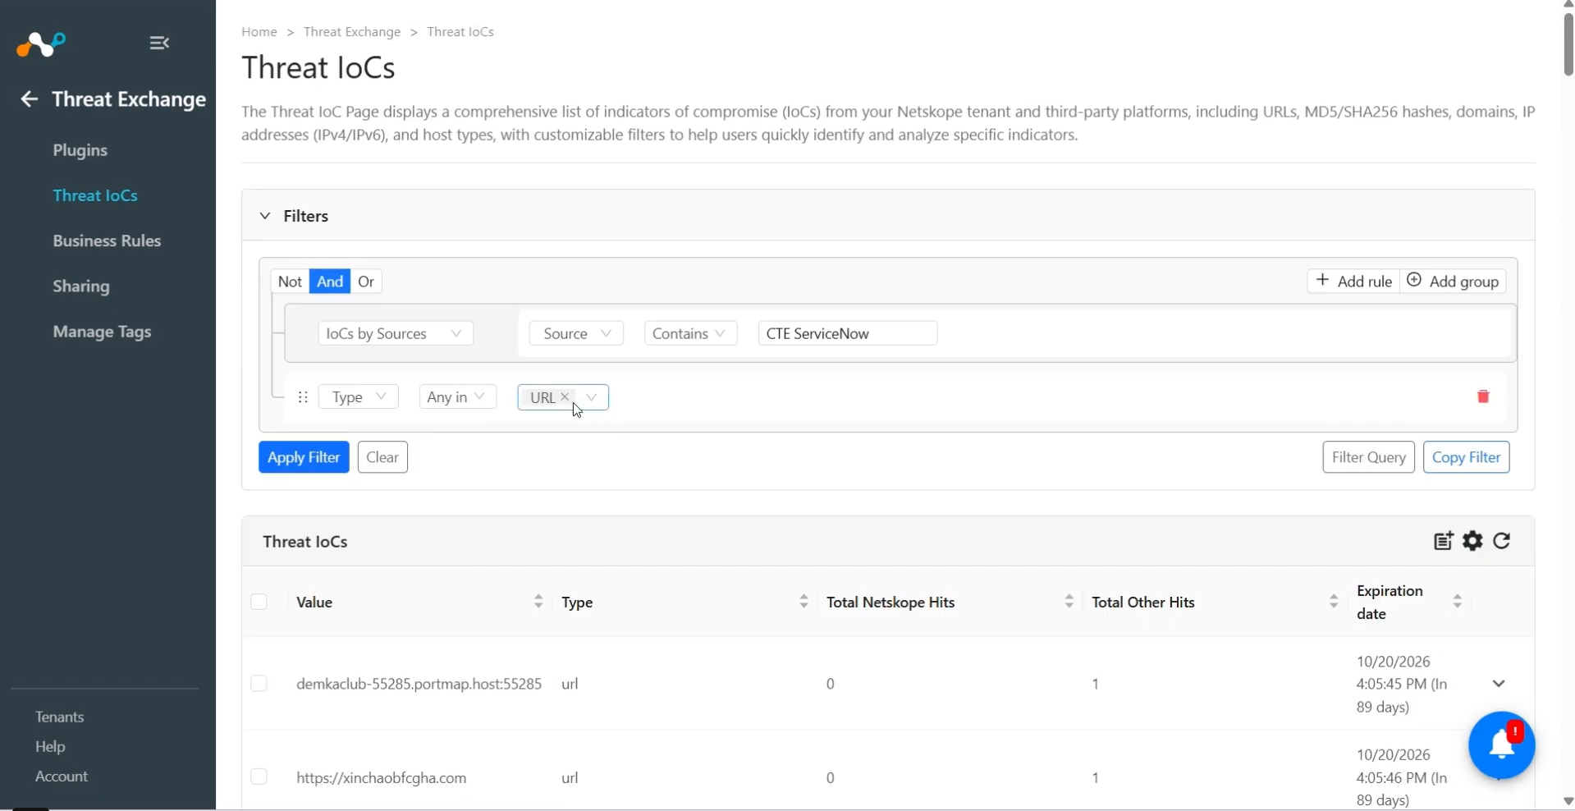Open Business Rules in the sidebar
The width and height of the screenshot is (1575, 811).
click(x=107, y=241)
